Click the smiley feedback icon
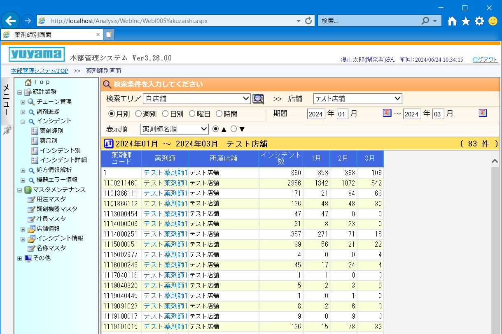This screenshot has height=334, width=502. [493, 21]
